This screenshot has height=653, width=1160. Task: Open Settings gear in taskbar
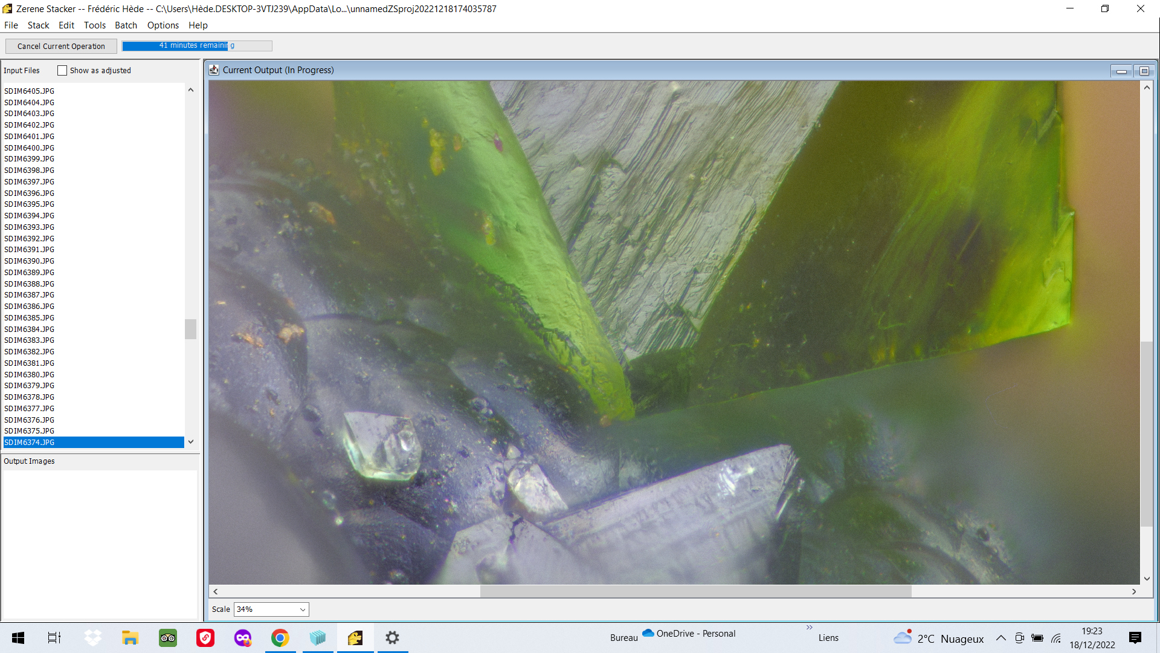[x=392, y=638]
